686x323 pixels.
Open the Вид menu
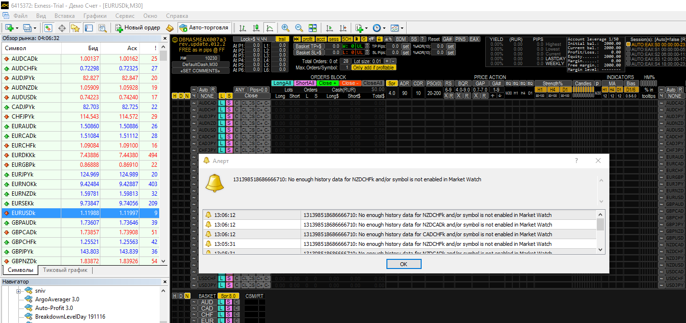[41, 15]
